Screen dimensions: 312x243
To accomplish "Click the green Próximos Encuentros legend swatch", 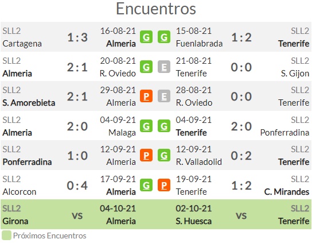I will [x=6, y=236].
